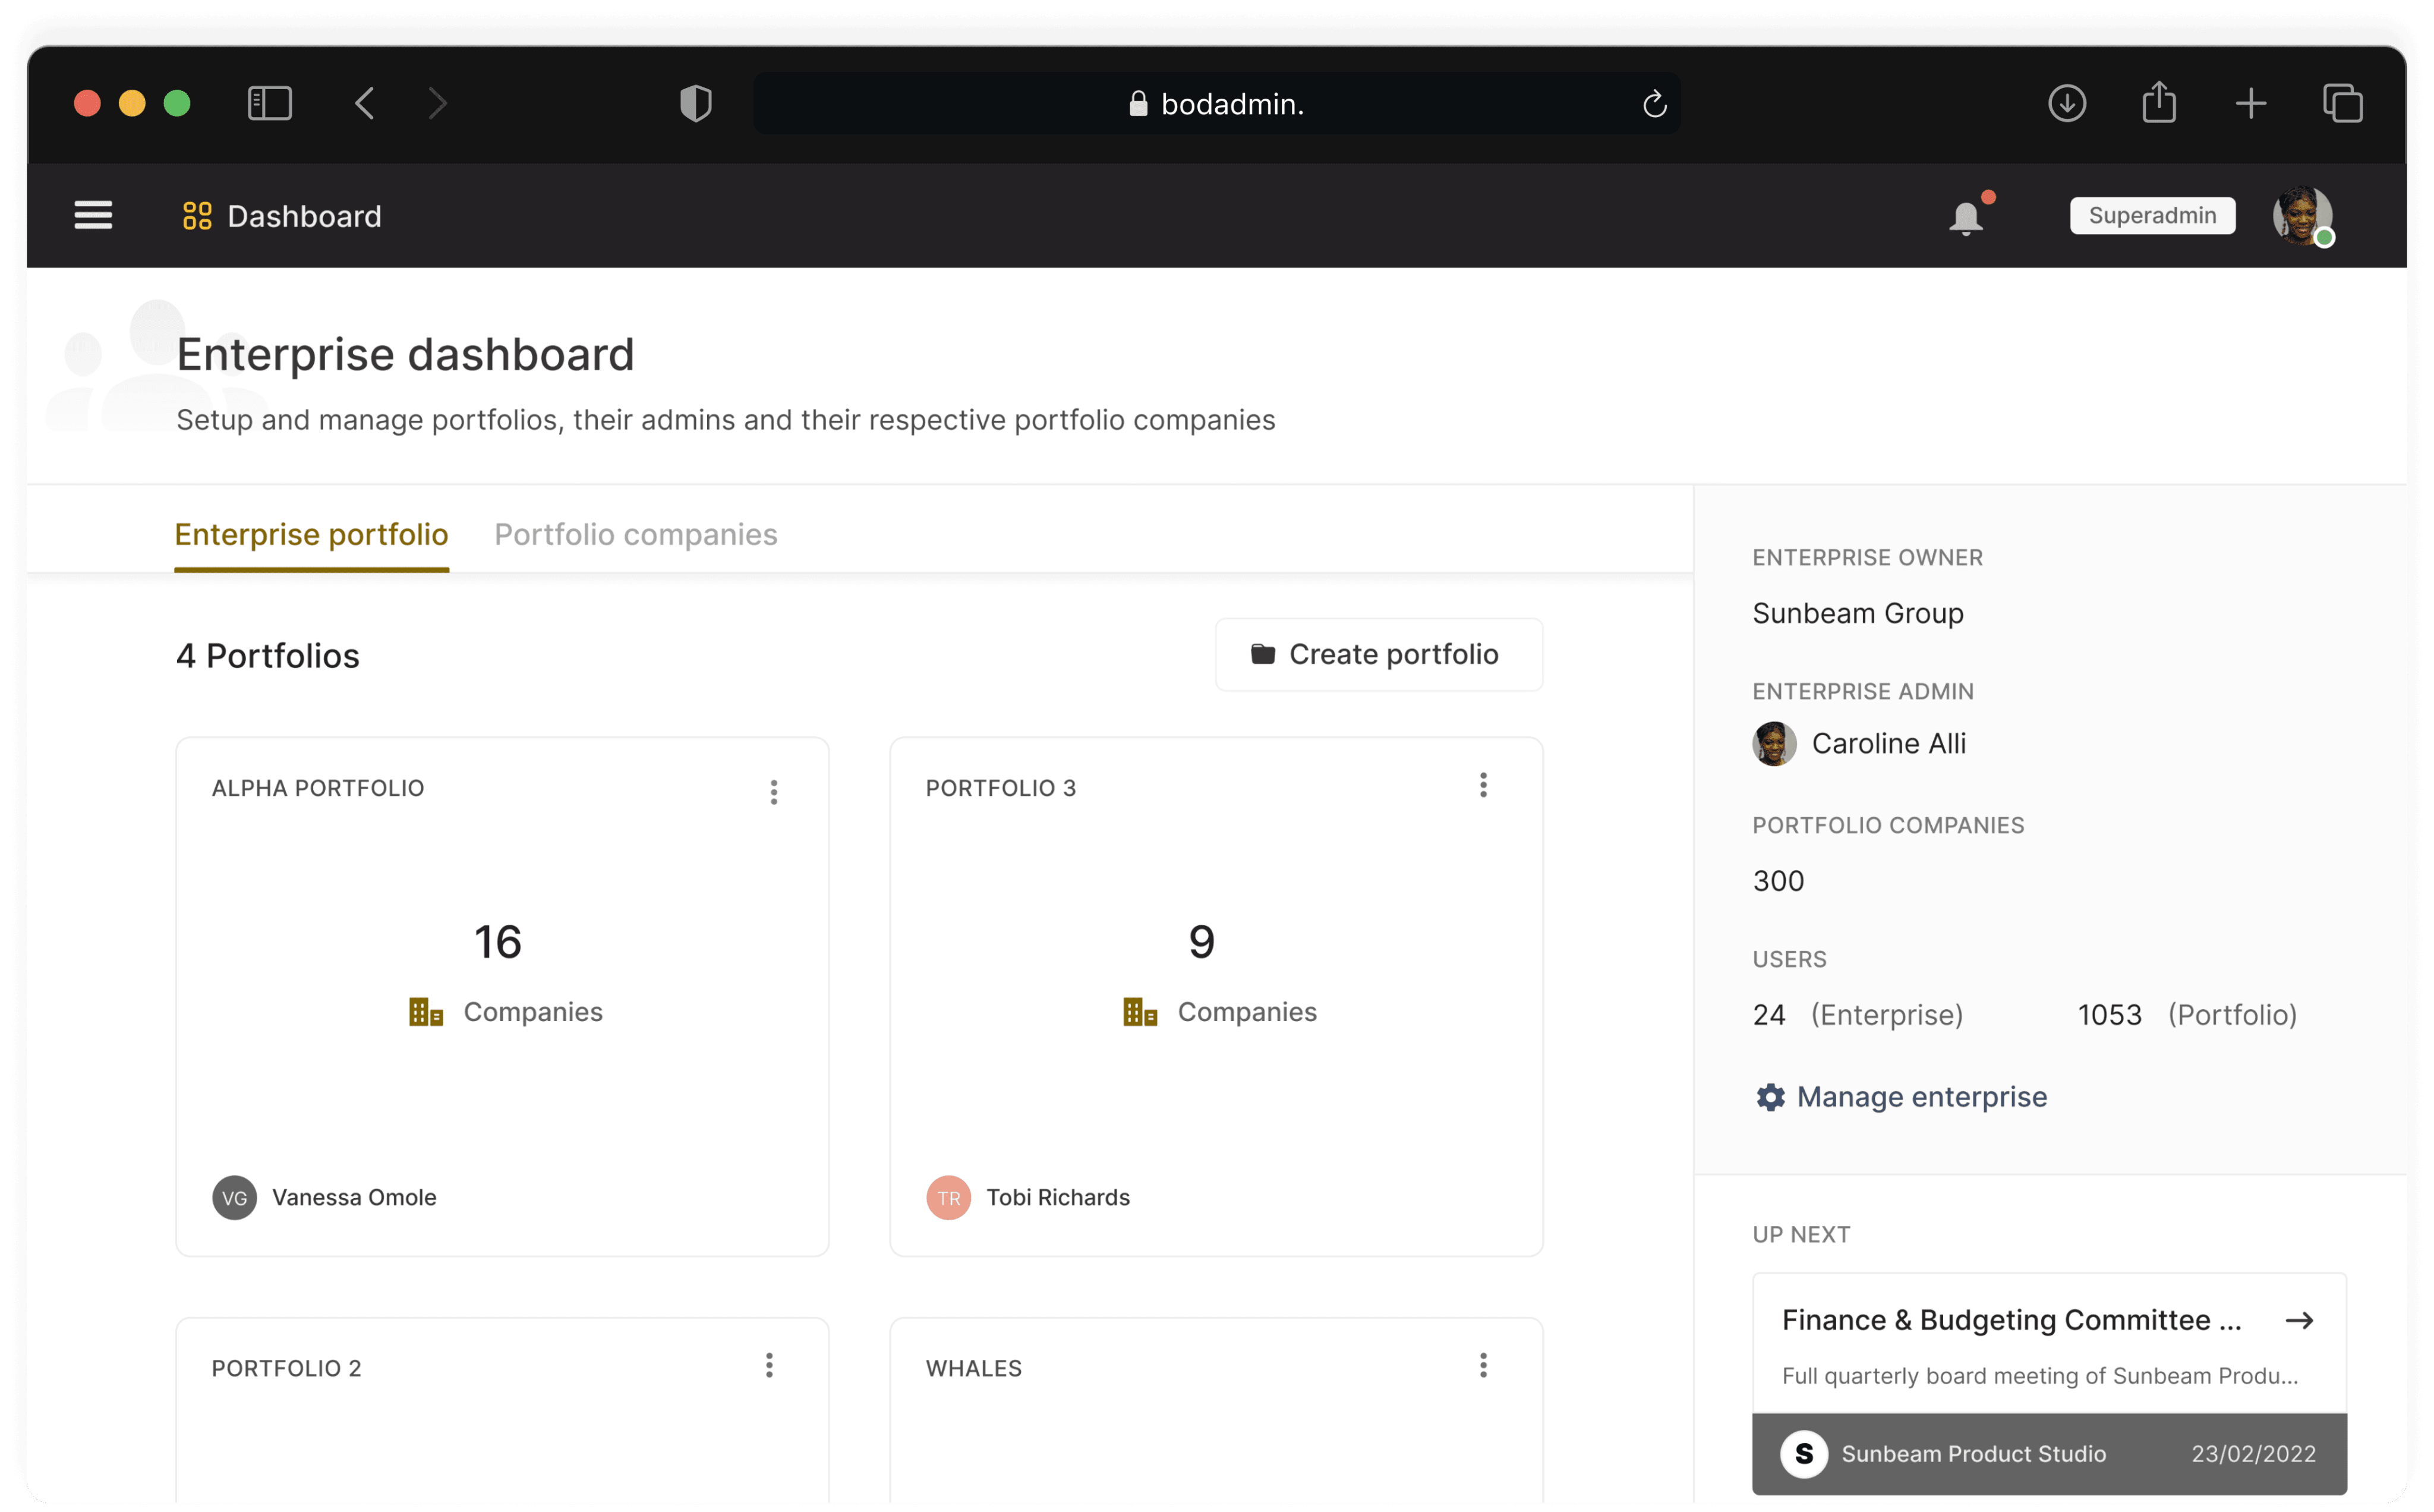
Task: Go back to the previous page
Action: 365,103
